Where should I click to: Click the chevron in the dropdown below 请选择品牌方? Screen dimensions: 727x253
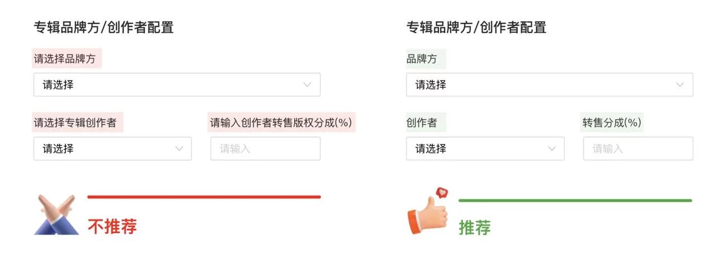point(307,85)
